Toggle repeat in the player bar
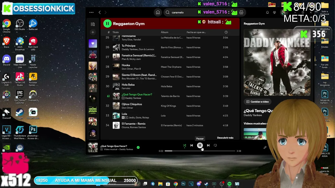335x188 pixels. coord(215,145)
